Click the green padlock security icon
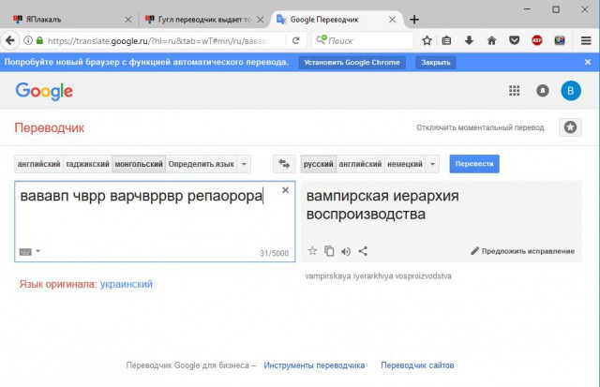 (x=39, y=40)
